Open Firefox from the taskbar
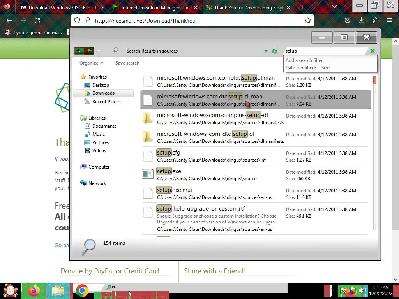 click(x=34, y=291)
